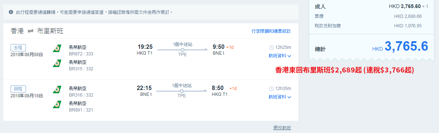Click return stopover marker above TPE
Screen dimensions: 439x133
tap(183, 91)
